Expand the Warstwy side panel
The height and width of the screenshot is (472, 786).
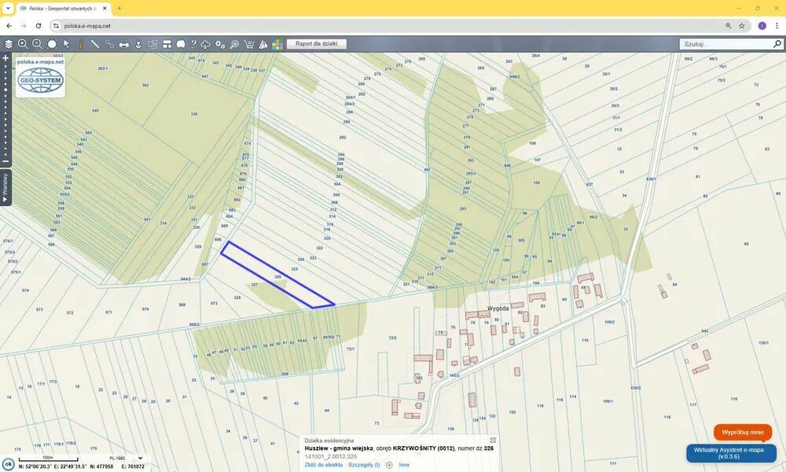coord(6,189)
